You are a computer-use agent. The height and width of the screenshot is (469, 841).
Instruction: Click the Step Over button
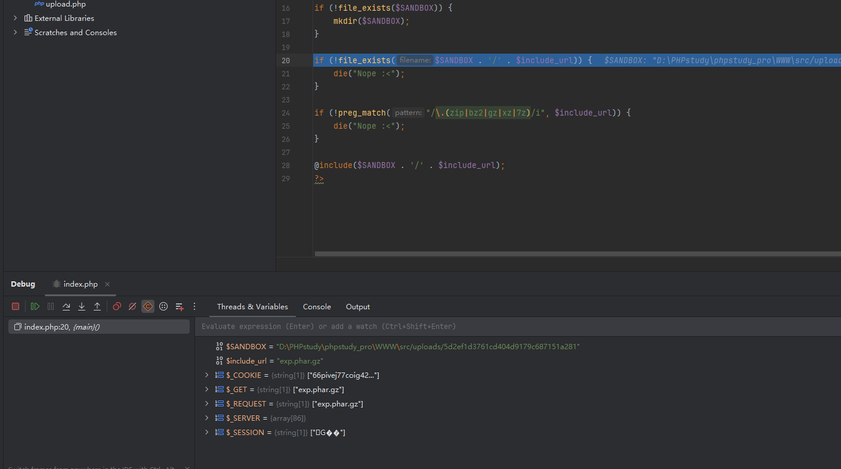point(66,306)
